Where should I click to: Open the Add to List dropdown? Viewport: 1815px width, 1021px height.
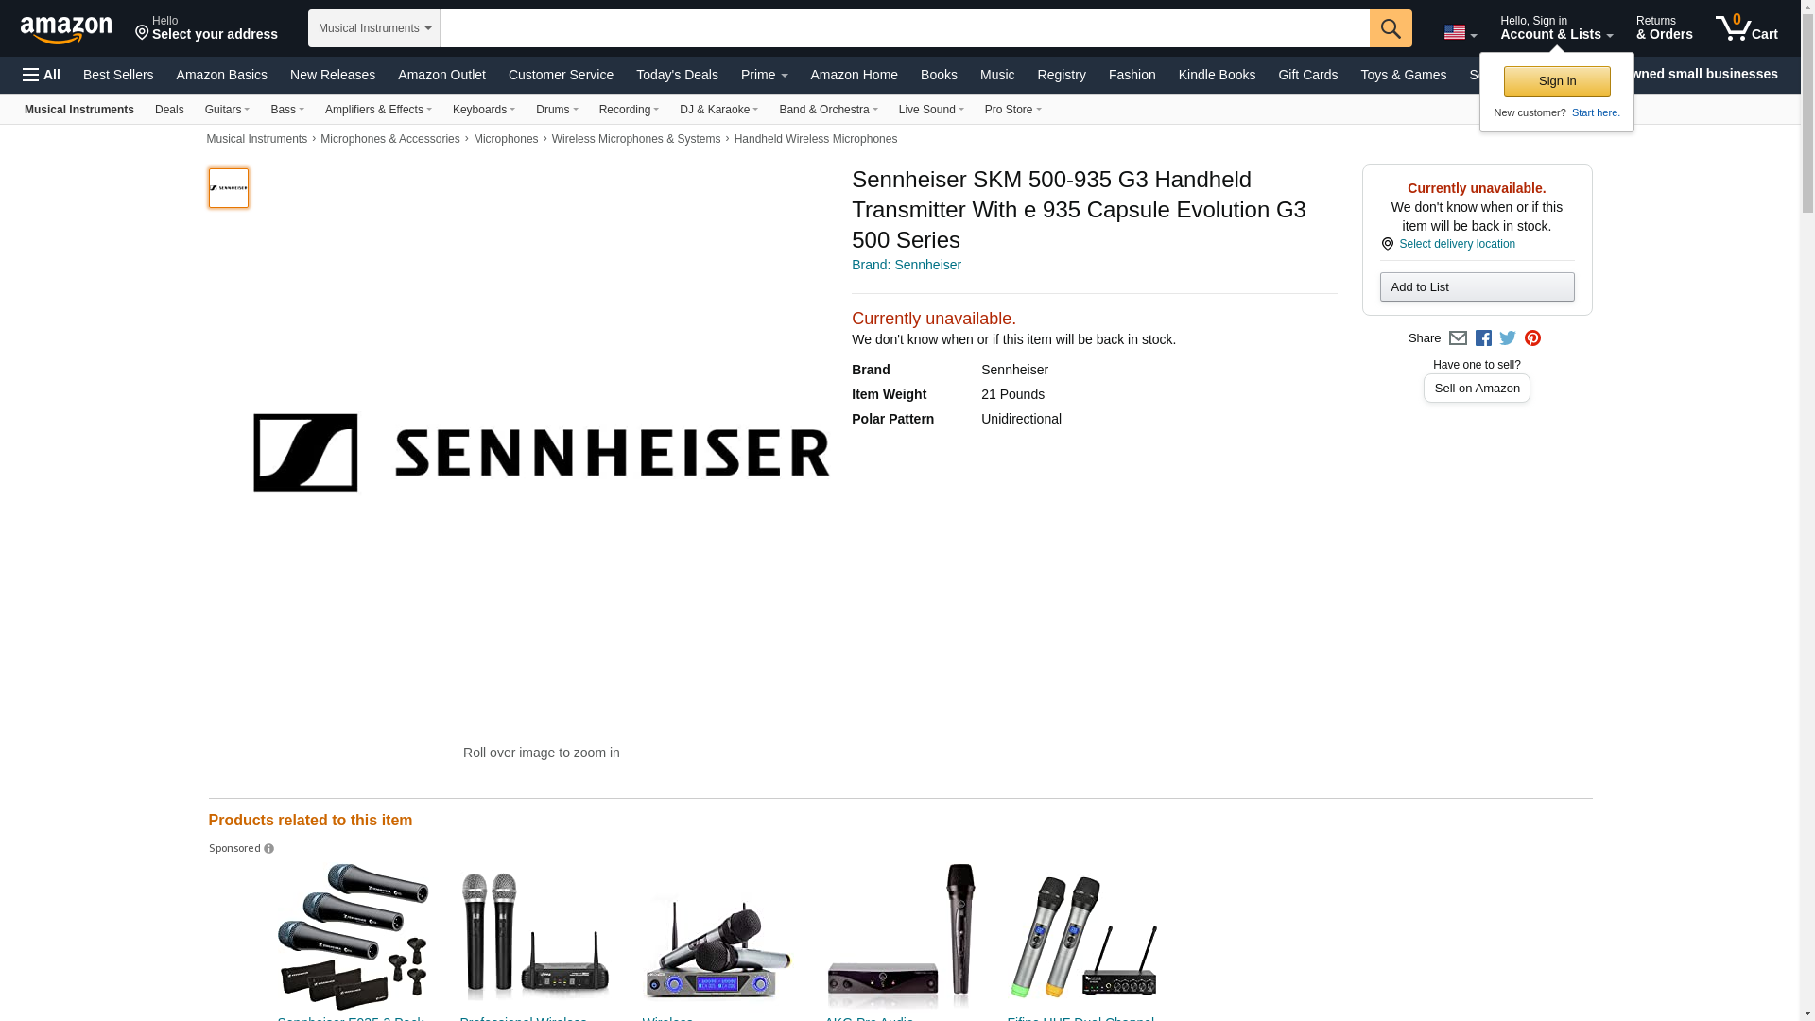coord(1477,287)
